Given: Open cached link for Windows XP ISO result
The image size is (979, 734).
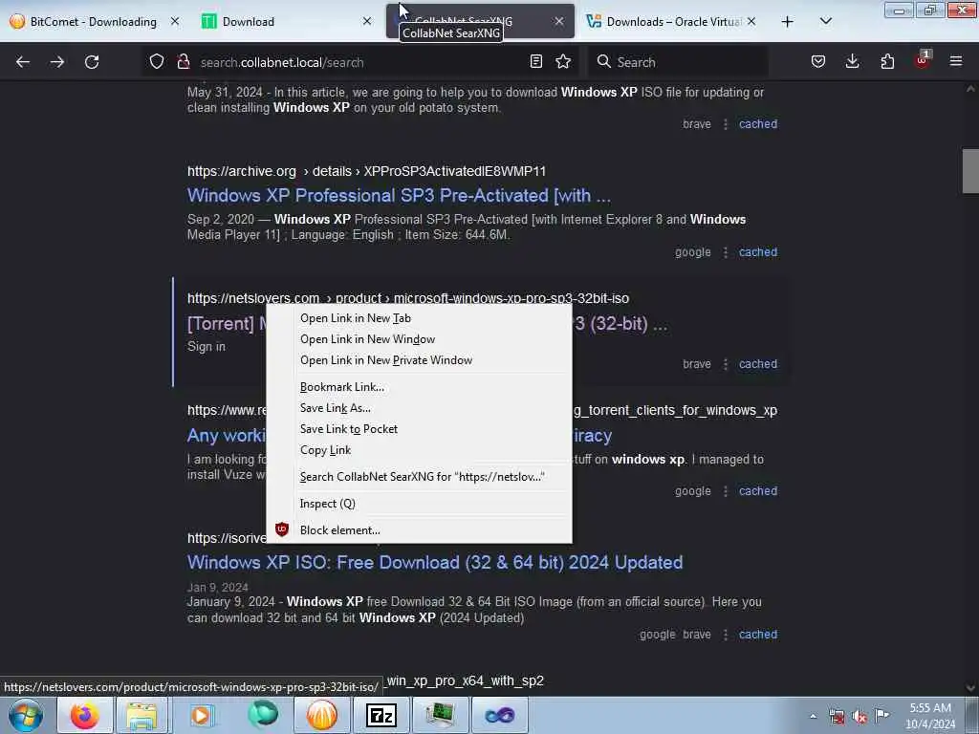Looking at the screenshot, I should tap(758, 635).
